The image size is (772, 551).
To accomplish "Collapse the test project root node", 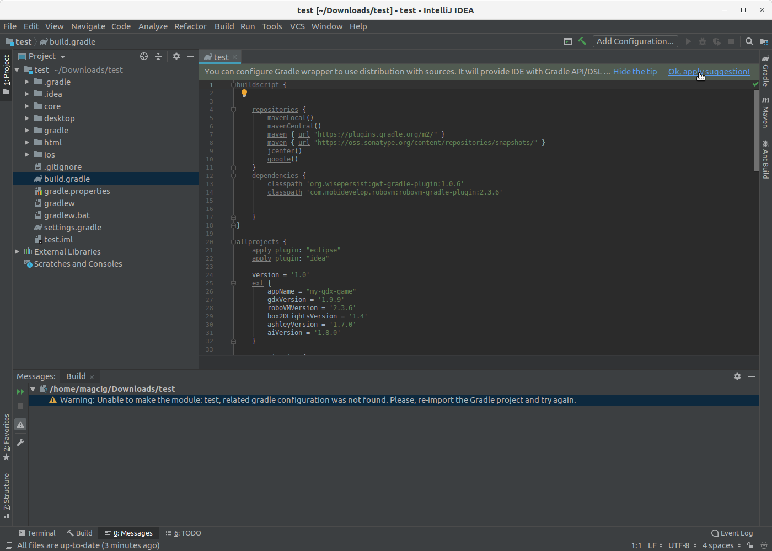I will tap(17, 70).
